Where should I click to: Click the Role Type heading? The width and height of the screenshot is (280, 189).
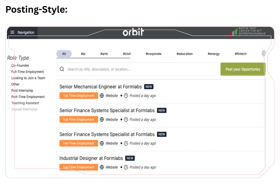(18, 58)
